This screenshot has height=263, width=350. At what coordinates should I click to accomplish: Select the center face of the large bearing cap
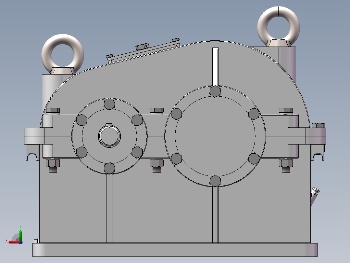[x=215, y=136]
